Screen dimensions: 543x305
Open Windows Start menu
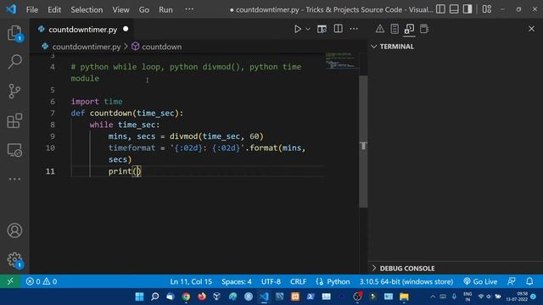pyautogui.click(x=139, y=297)
